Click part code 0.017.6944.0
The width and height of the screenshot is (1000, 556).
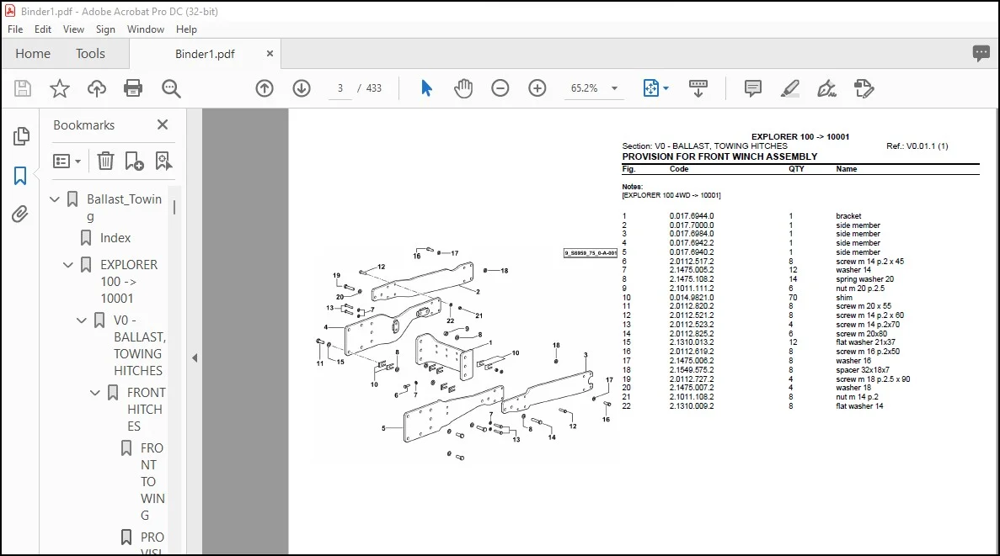(x=692, y=216)
